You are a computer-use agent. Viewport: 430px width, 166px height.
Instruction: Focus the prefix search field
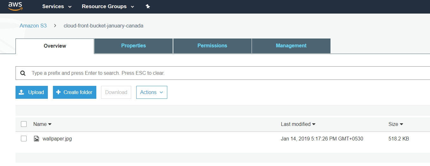tap(222, 73)
